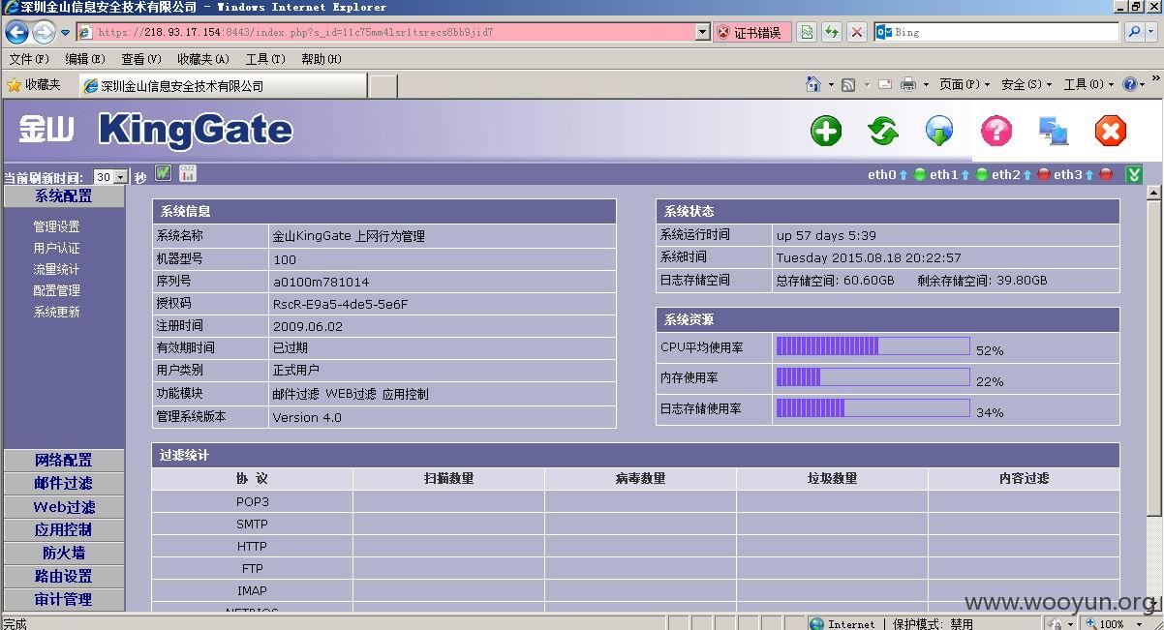Expand the print button dropdown arrow

click(926, 85)
